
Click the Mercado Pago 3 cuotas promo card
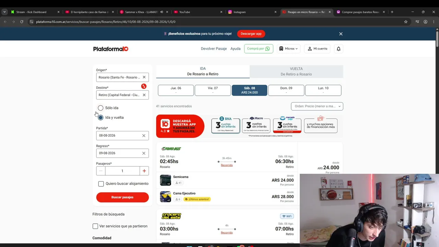click(287, 125)
